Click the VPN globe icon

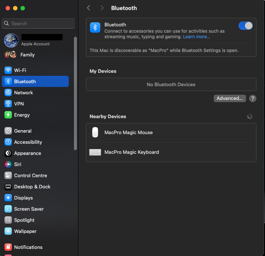[x=8, y=104]
